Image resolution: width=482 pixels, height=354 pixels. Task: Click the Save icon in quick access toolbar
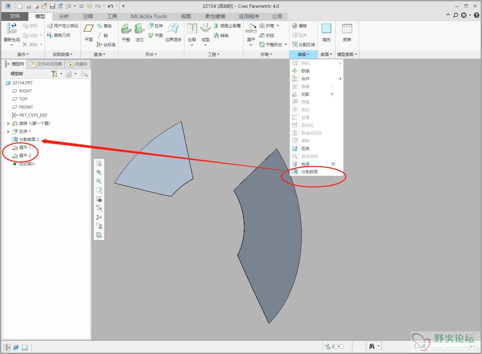(x=52, y=6)
